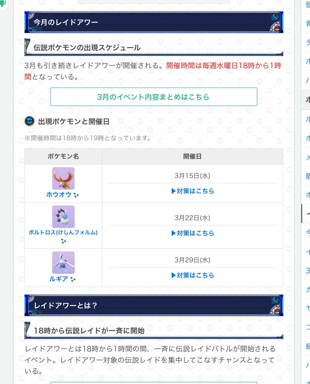310x384 pixels.
Task: Click the ボルトロス(けしんフォルム) name link
Action: [63, 232]
